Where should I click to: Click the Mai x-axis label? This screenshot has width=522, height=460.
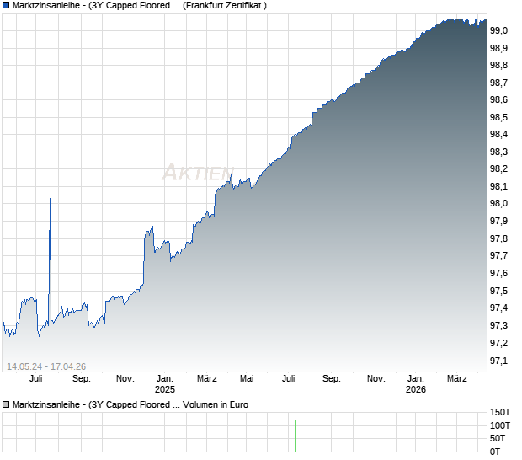tap(247, 378)
